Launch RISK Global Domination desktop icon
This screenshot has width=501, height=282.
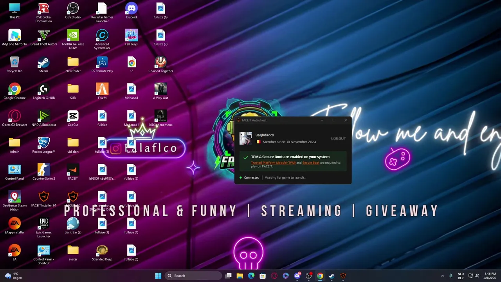(43, 13)
